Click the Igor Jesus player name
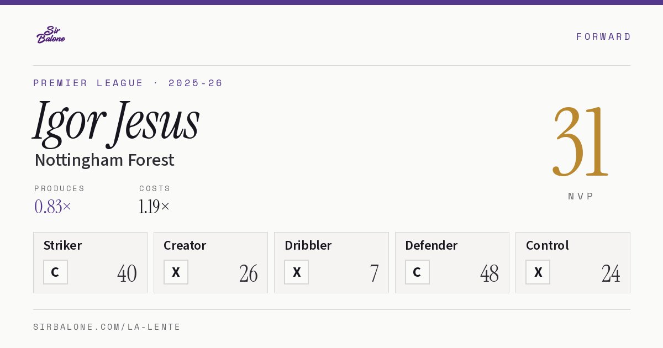This screenshot has height=348, width=663. (116, 122)
